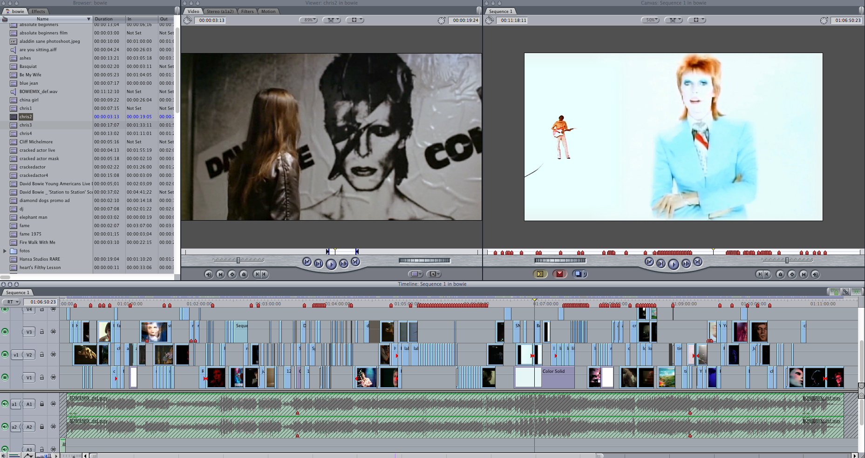Viewport: 865px width, 458px height.
Task: Click Timeline current timecode field
Action: coord(41,302)
